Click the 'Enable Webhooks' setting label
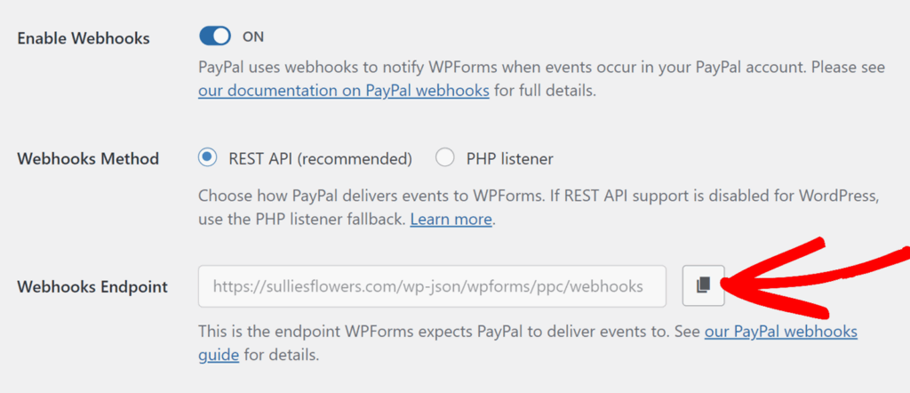The width and height of the screenshot is (910, 393). pyautogui.click(x=84, y=38)
